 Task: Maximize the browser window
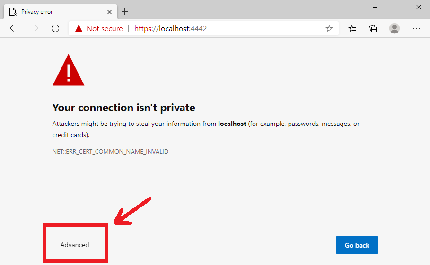[397, 7]
